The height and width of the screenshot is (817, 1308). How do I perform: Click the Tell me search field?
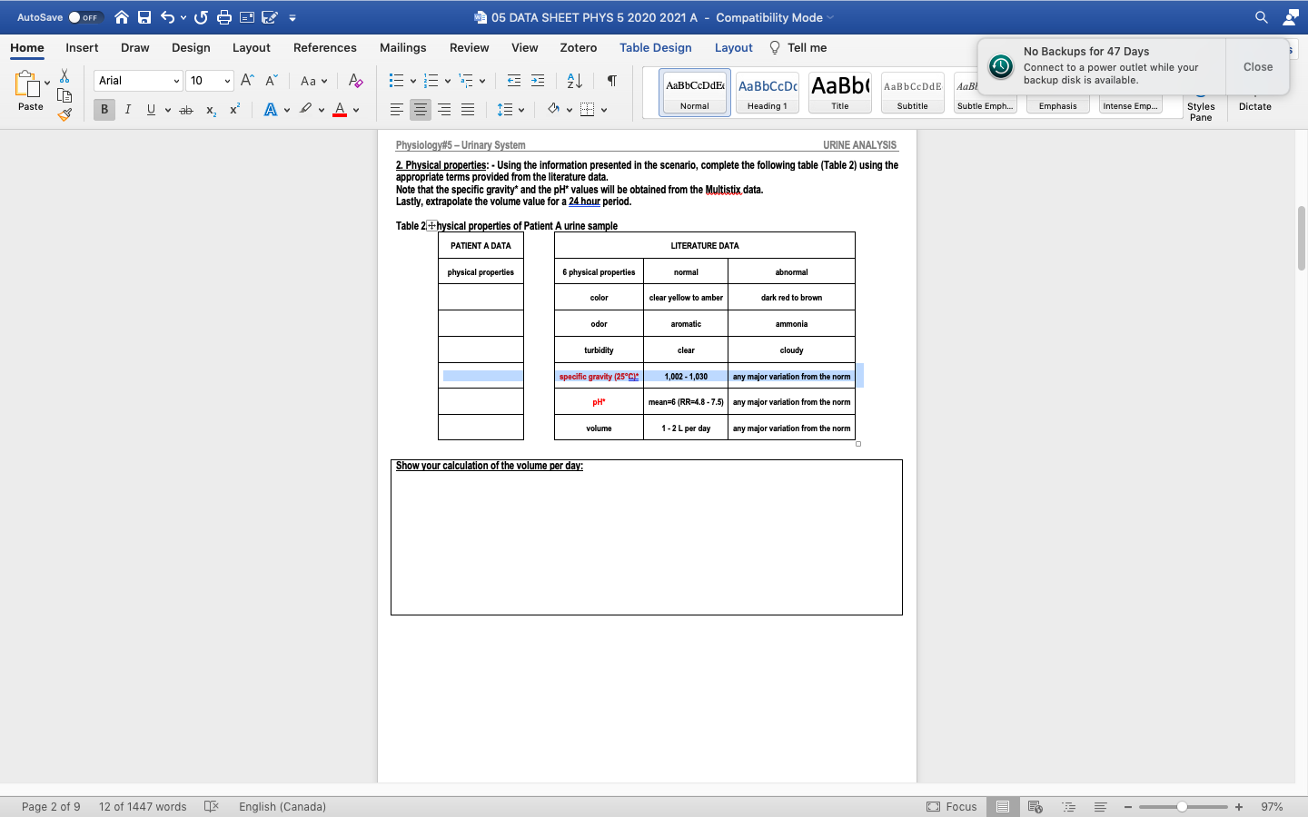(x=798, y=48)
